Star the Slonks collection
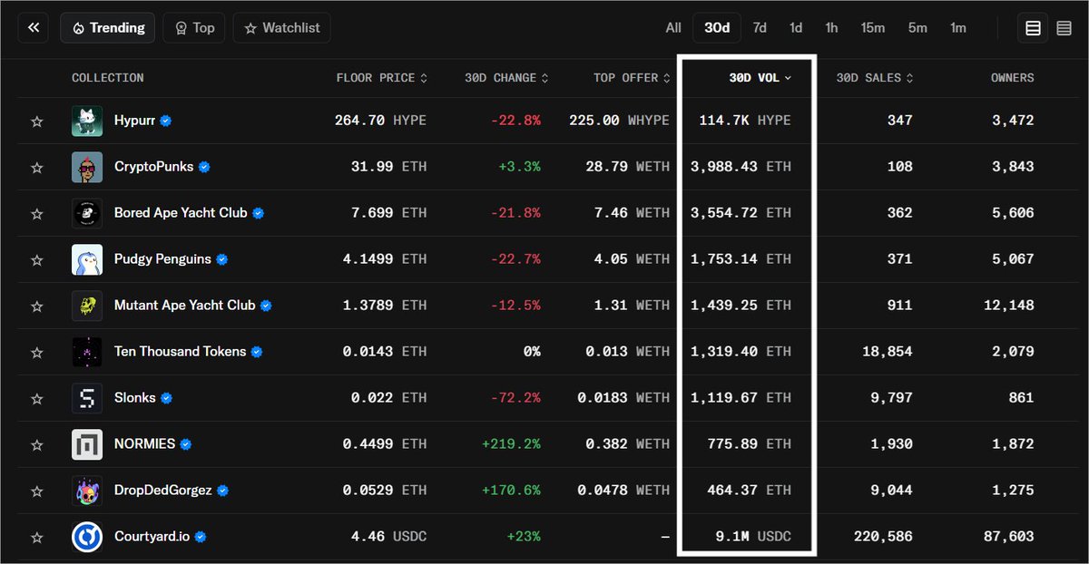This screenshot has width=1089, height=564. (x=37, y=398)
